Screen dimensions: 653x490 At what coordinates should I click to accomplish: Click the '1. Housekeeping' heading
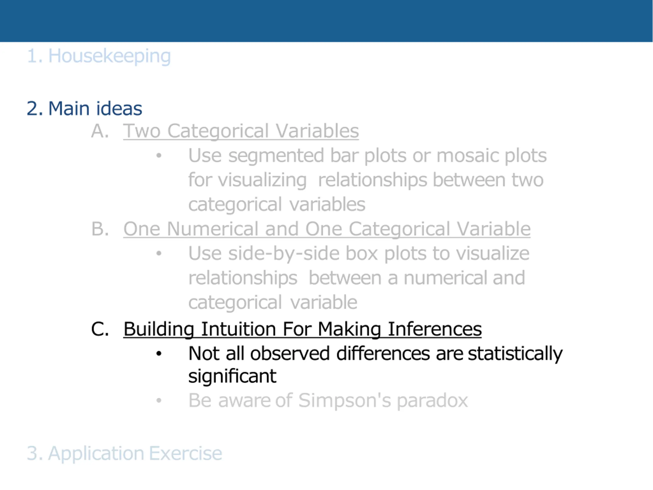(99, 56)
